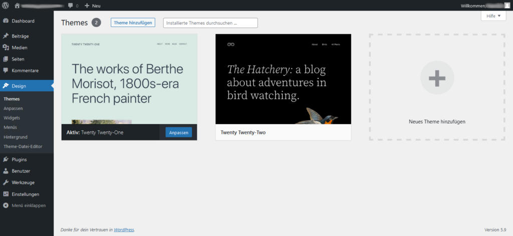513x236 pixels.
Task: Open Medien library menu item
Action: [27, 47]
